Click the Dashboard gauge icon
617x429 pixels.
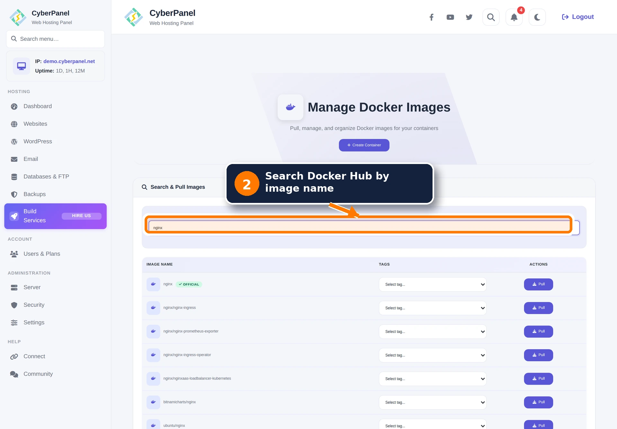(x=14, y=106)
